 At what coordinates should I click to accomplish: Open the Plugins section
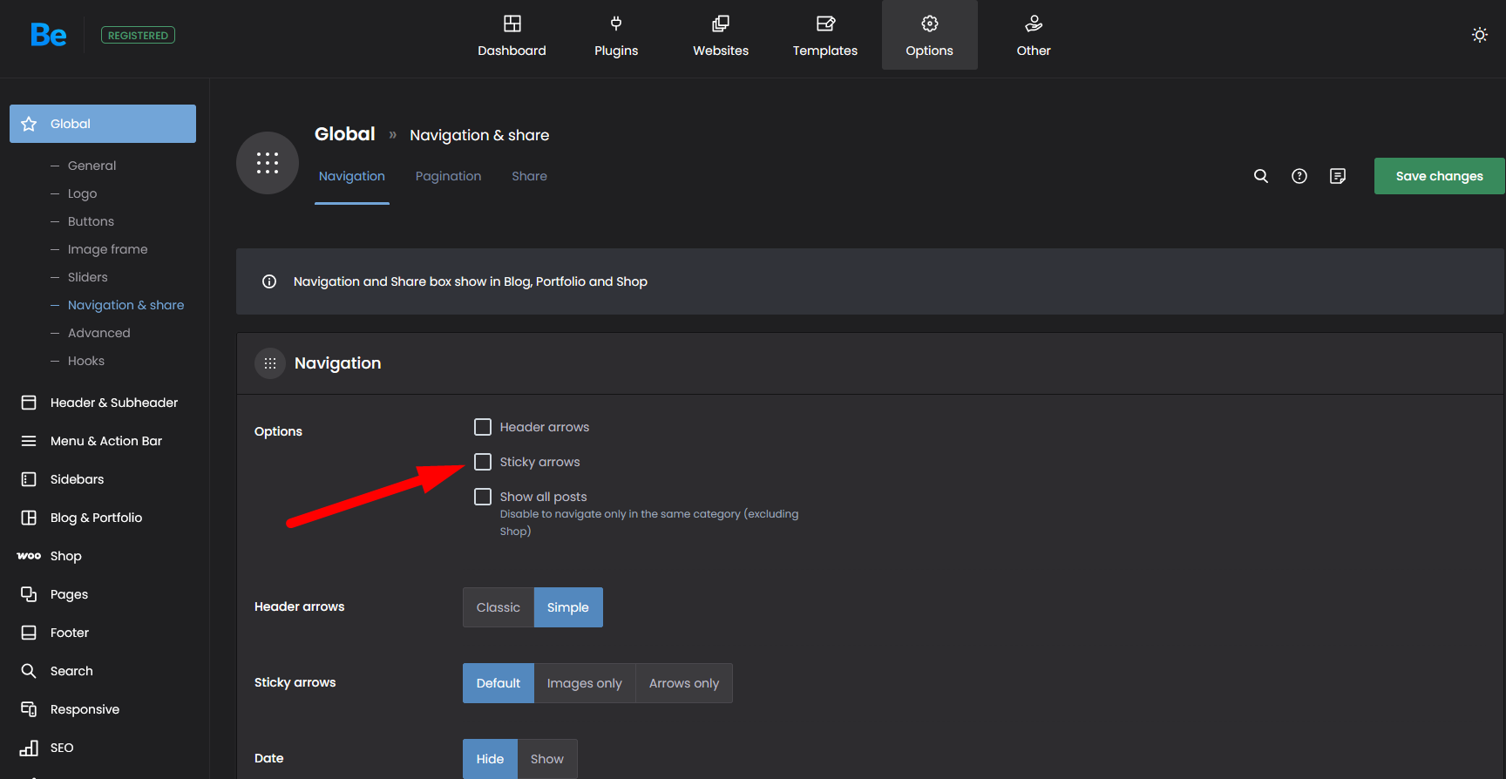click(616, 36)
